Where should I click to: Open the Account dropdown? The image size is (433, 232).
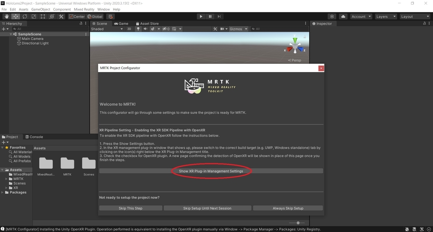point(361,17)
